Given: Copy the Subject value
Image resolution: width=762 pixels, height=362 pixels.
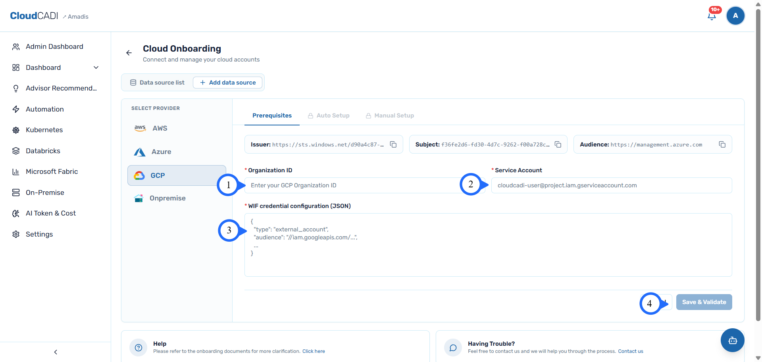Looking at the screenshot, I should [558, 144].
